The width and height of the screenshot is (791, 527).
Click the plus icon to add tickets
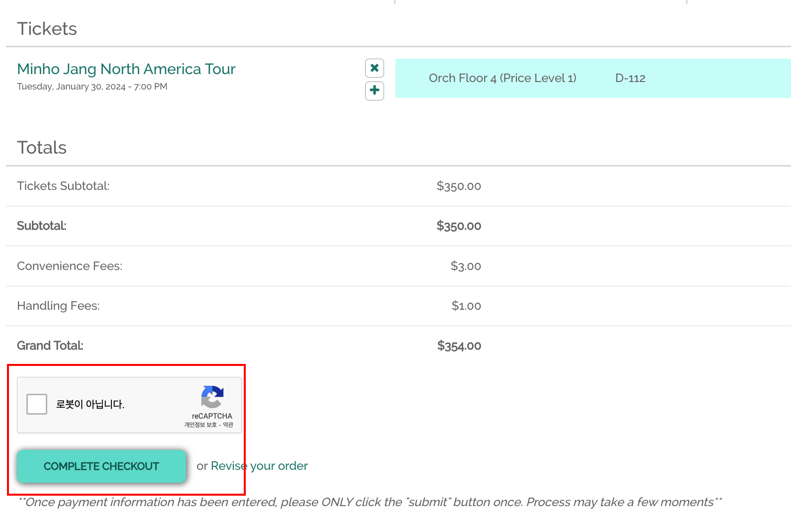[x=375, y=91]
